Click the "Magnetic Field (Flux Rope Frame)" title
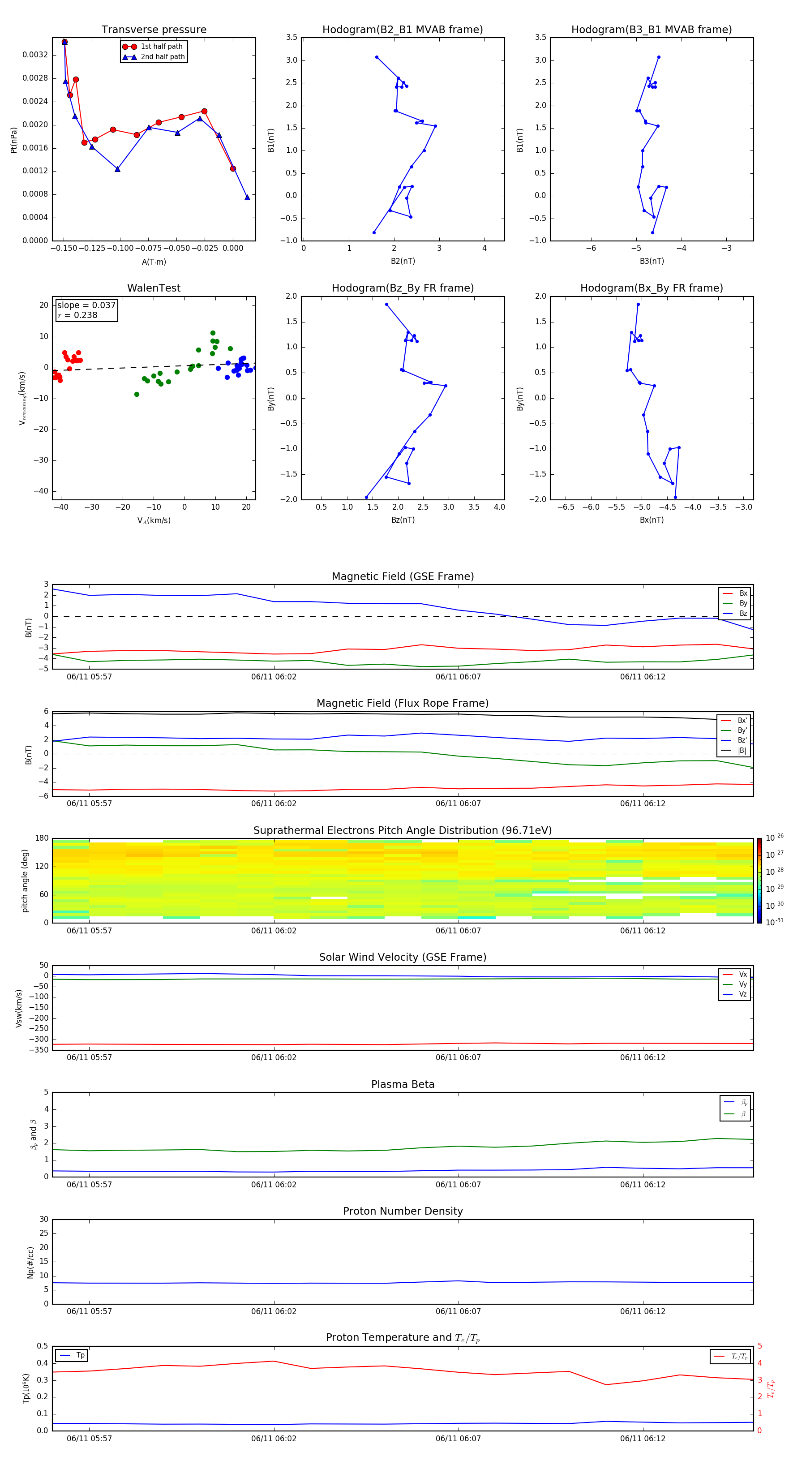806x1478 pixels. coord(403,704)
